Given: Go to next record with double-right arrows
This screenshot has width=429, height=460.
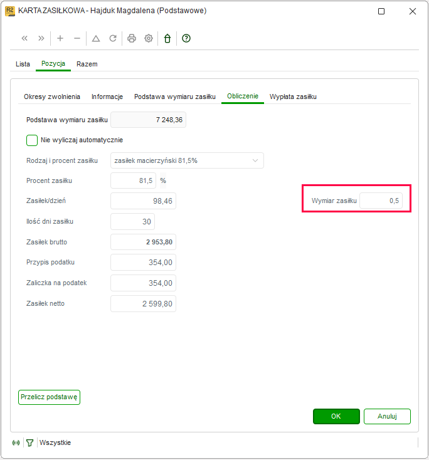Looking at the screenshot, I should [x=41, y=38].
